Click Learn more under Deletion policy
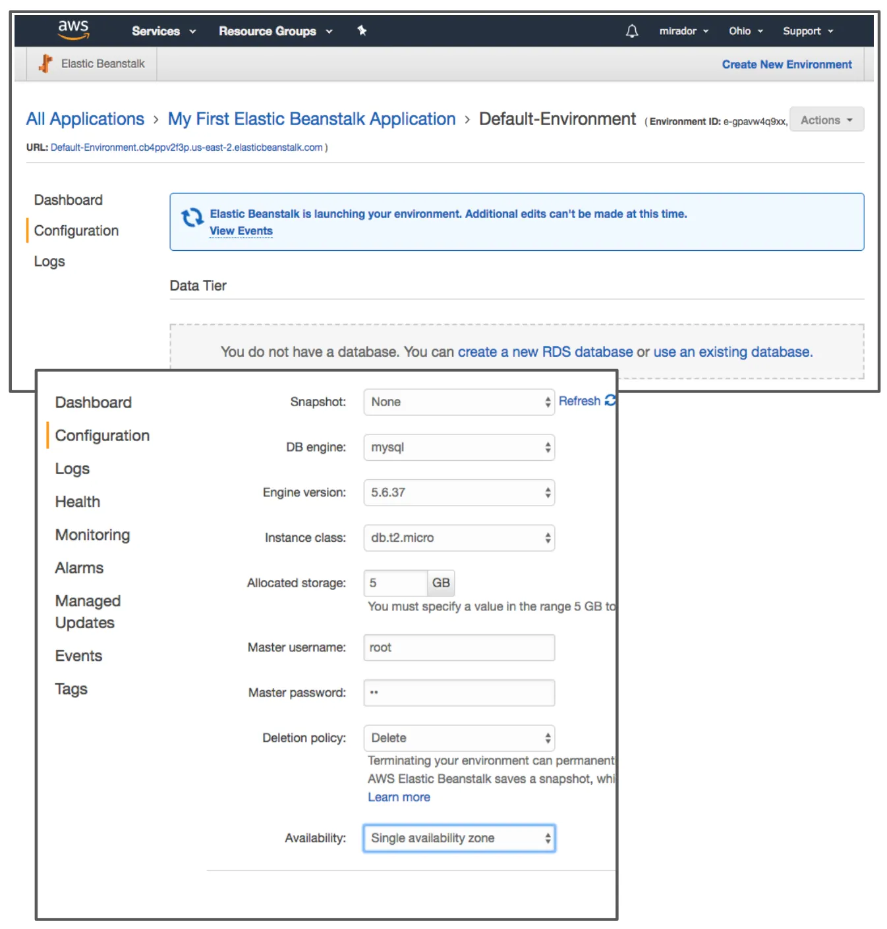This screenshot has height=929, width=887. [399, 797]
